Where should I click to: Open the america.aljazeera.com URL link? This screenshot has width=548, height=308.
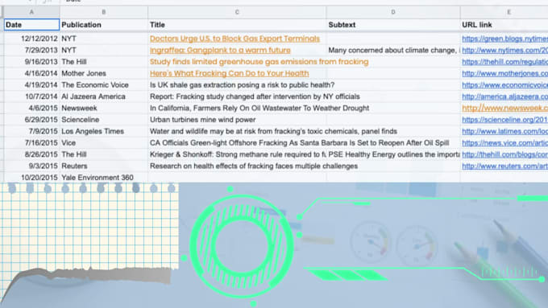coord(504,97)
